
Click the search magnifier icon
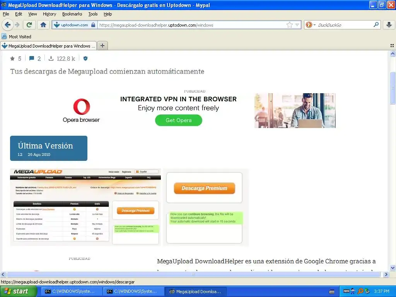[376, 24]
